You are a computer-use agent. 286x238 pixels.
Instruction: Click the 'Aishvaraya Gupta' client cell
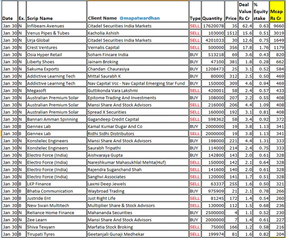138,155
